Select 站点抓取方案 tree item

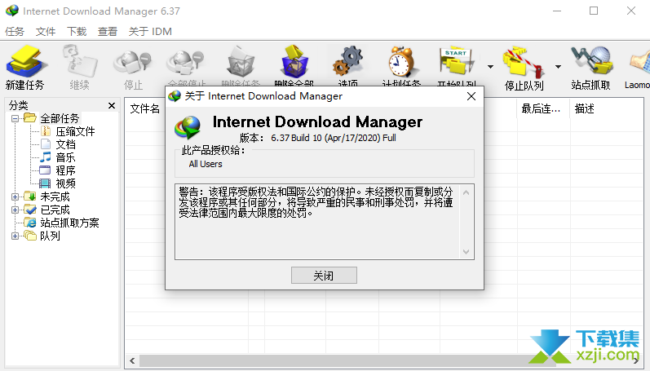pyautogui.click(x=69, y=223)
